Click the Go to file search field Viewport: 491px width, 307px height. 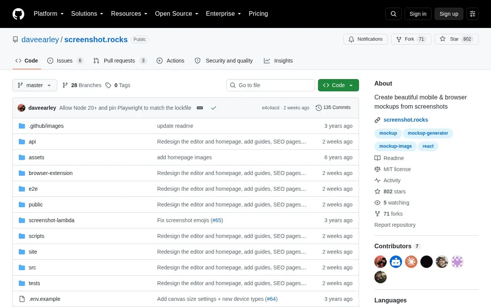pos(270,85)
